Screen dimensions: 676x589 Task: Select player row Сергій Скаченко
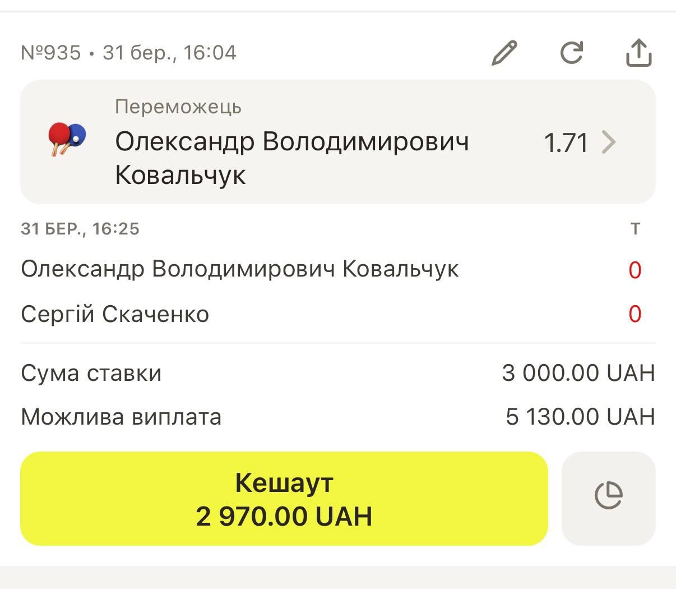coord(115,314)
